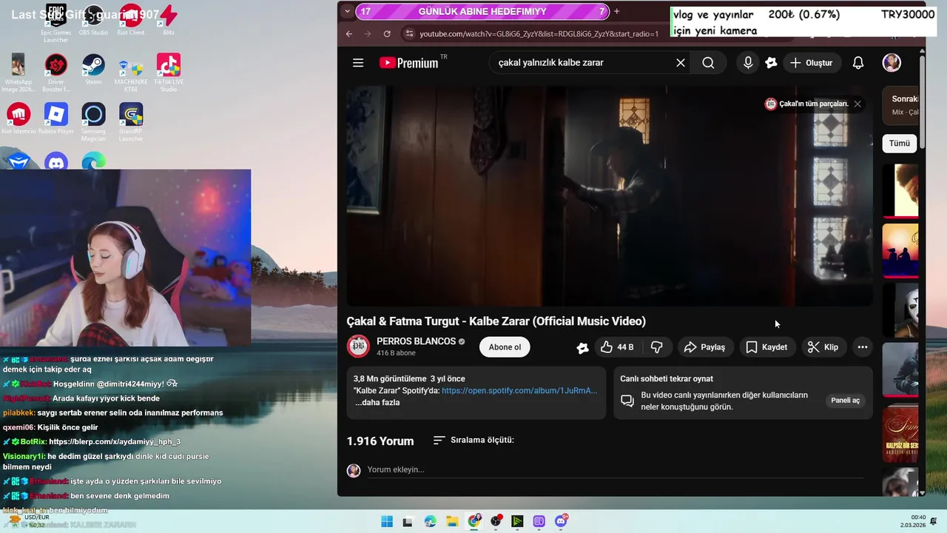Open the OBS Studio desktop shortcut

click(93, 20)
